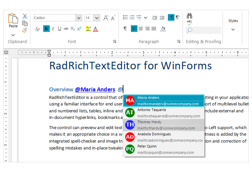Toggle Strikethrough formatting

[x=66, y=29]
